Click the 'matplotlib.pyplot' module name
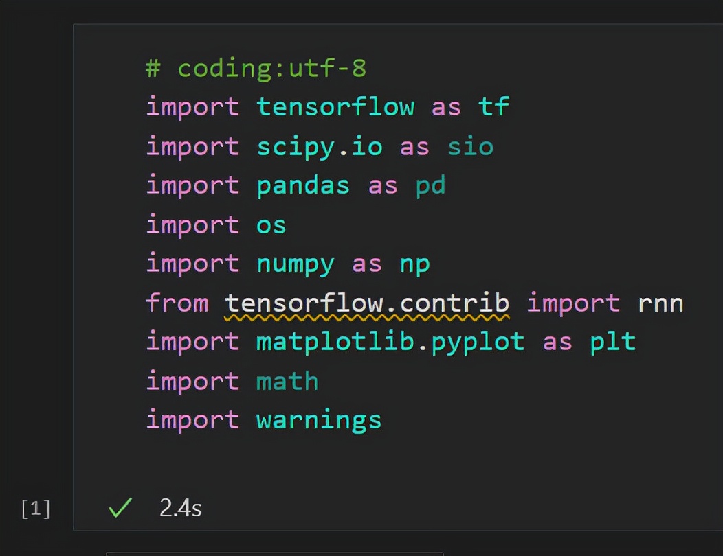The image size is (723, 556). coord(390,342)
